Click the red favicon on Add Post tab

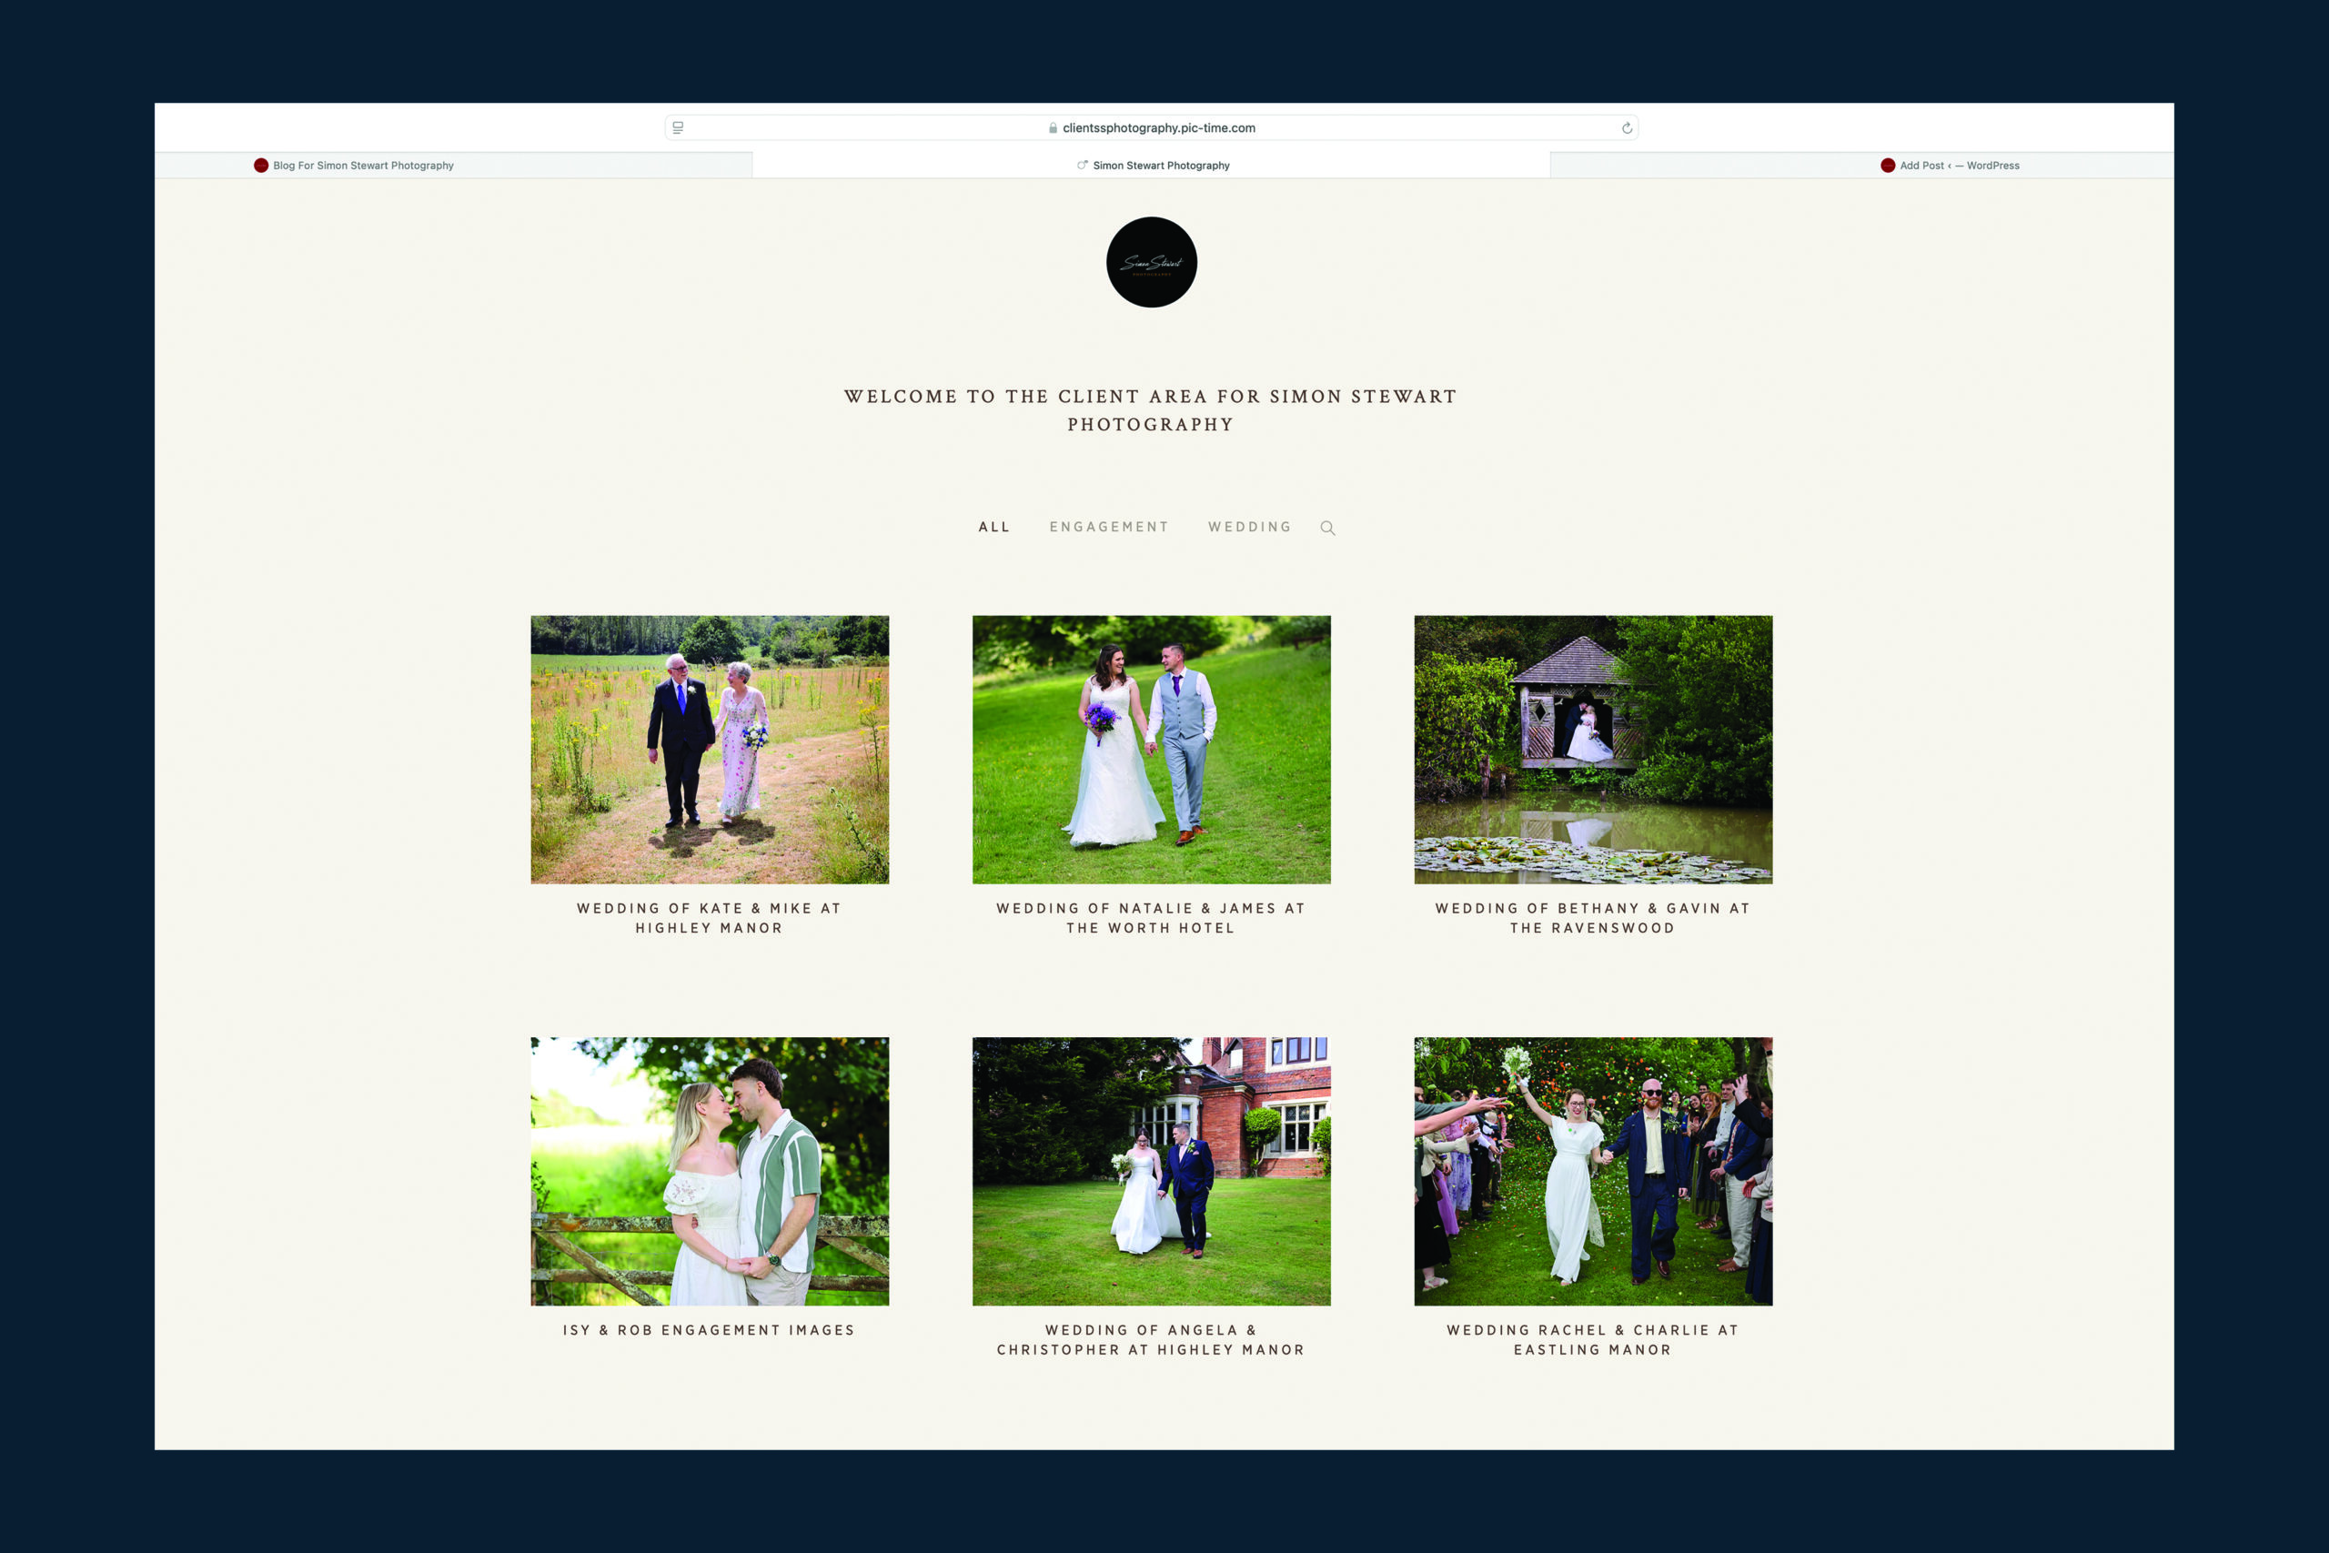pos(1889,166)
